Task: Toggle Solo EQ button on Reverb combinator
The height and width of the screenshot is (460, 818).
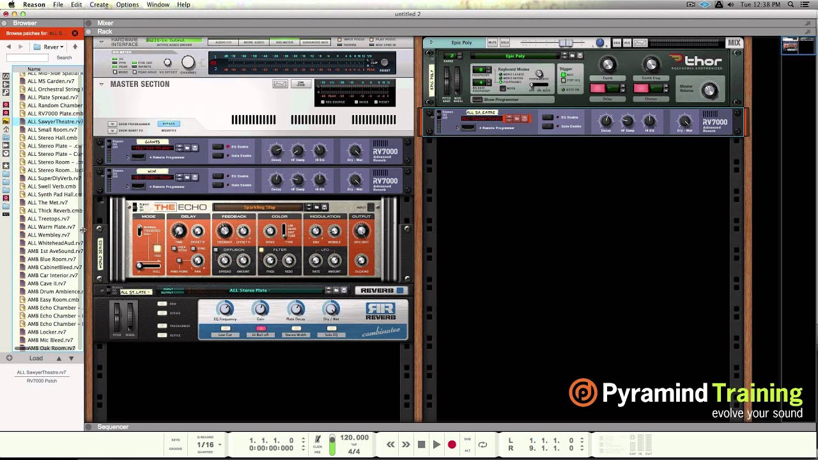Action: (x=331, y=329)
